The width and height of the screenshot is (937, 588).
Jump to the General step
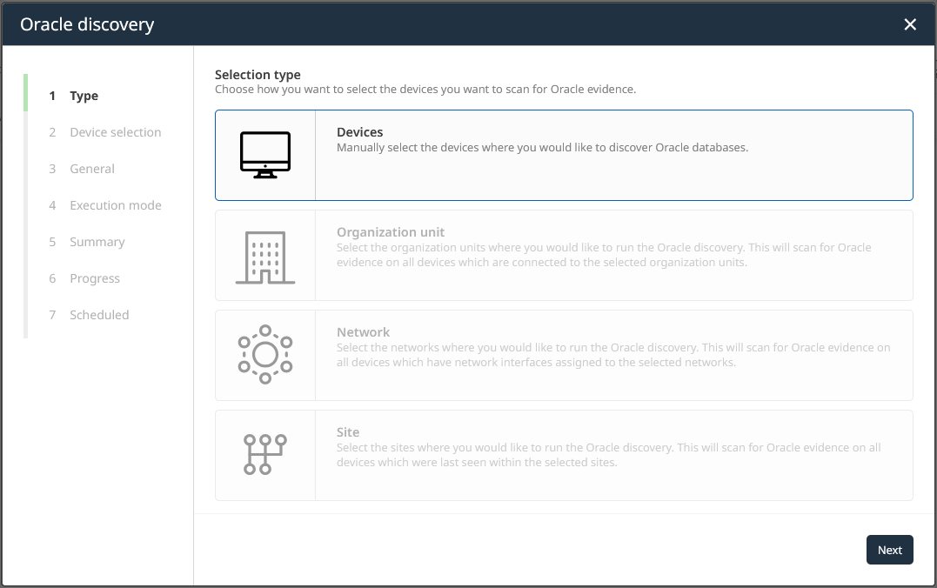tap(92, 169)
